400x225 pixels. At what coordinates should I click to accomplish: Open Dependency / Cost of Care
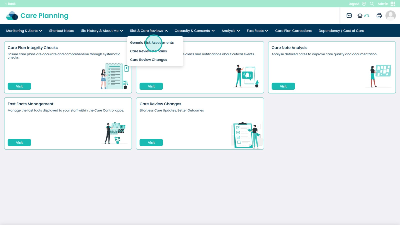341,31
